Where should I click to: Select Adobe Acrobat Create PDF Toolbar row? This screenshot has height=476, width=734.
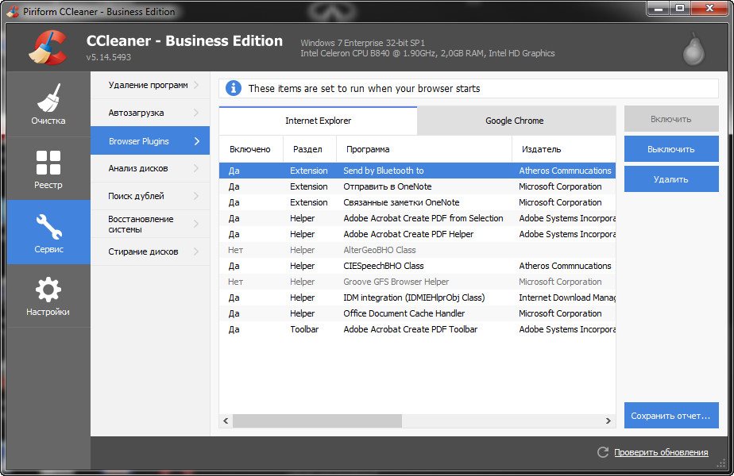tap(417, 330)
